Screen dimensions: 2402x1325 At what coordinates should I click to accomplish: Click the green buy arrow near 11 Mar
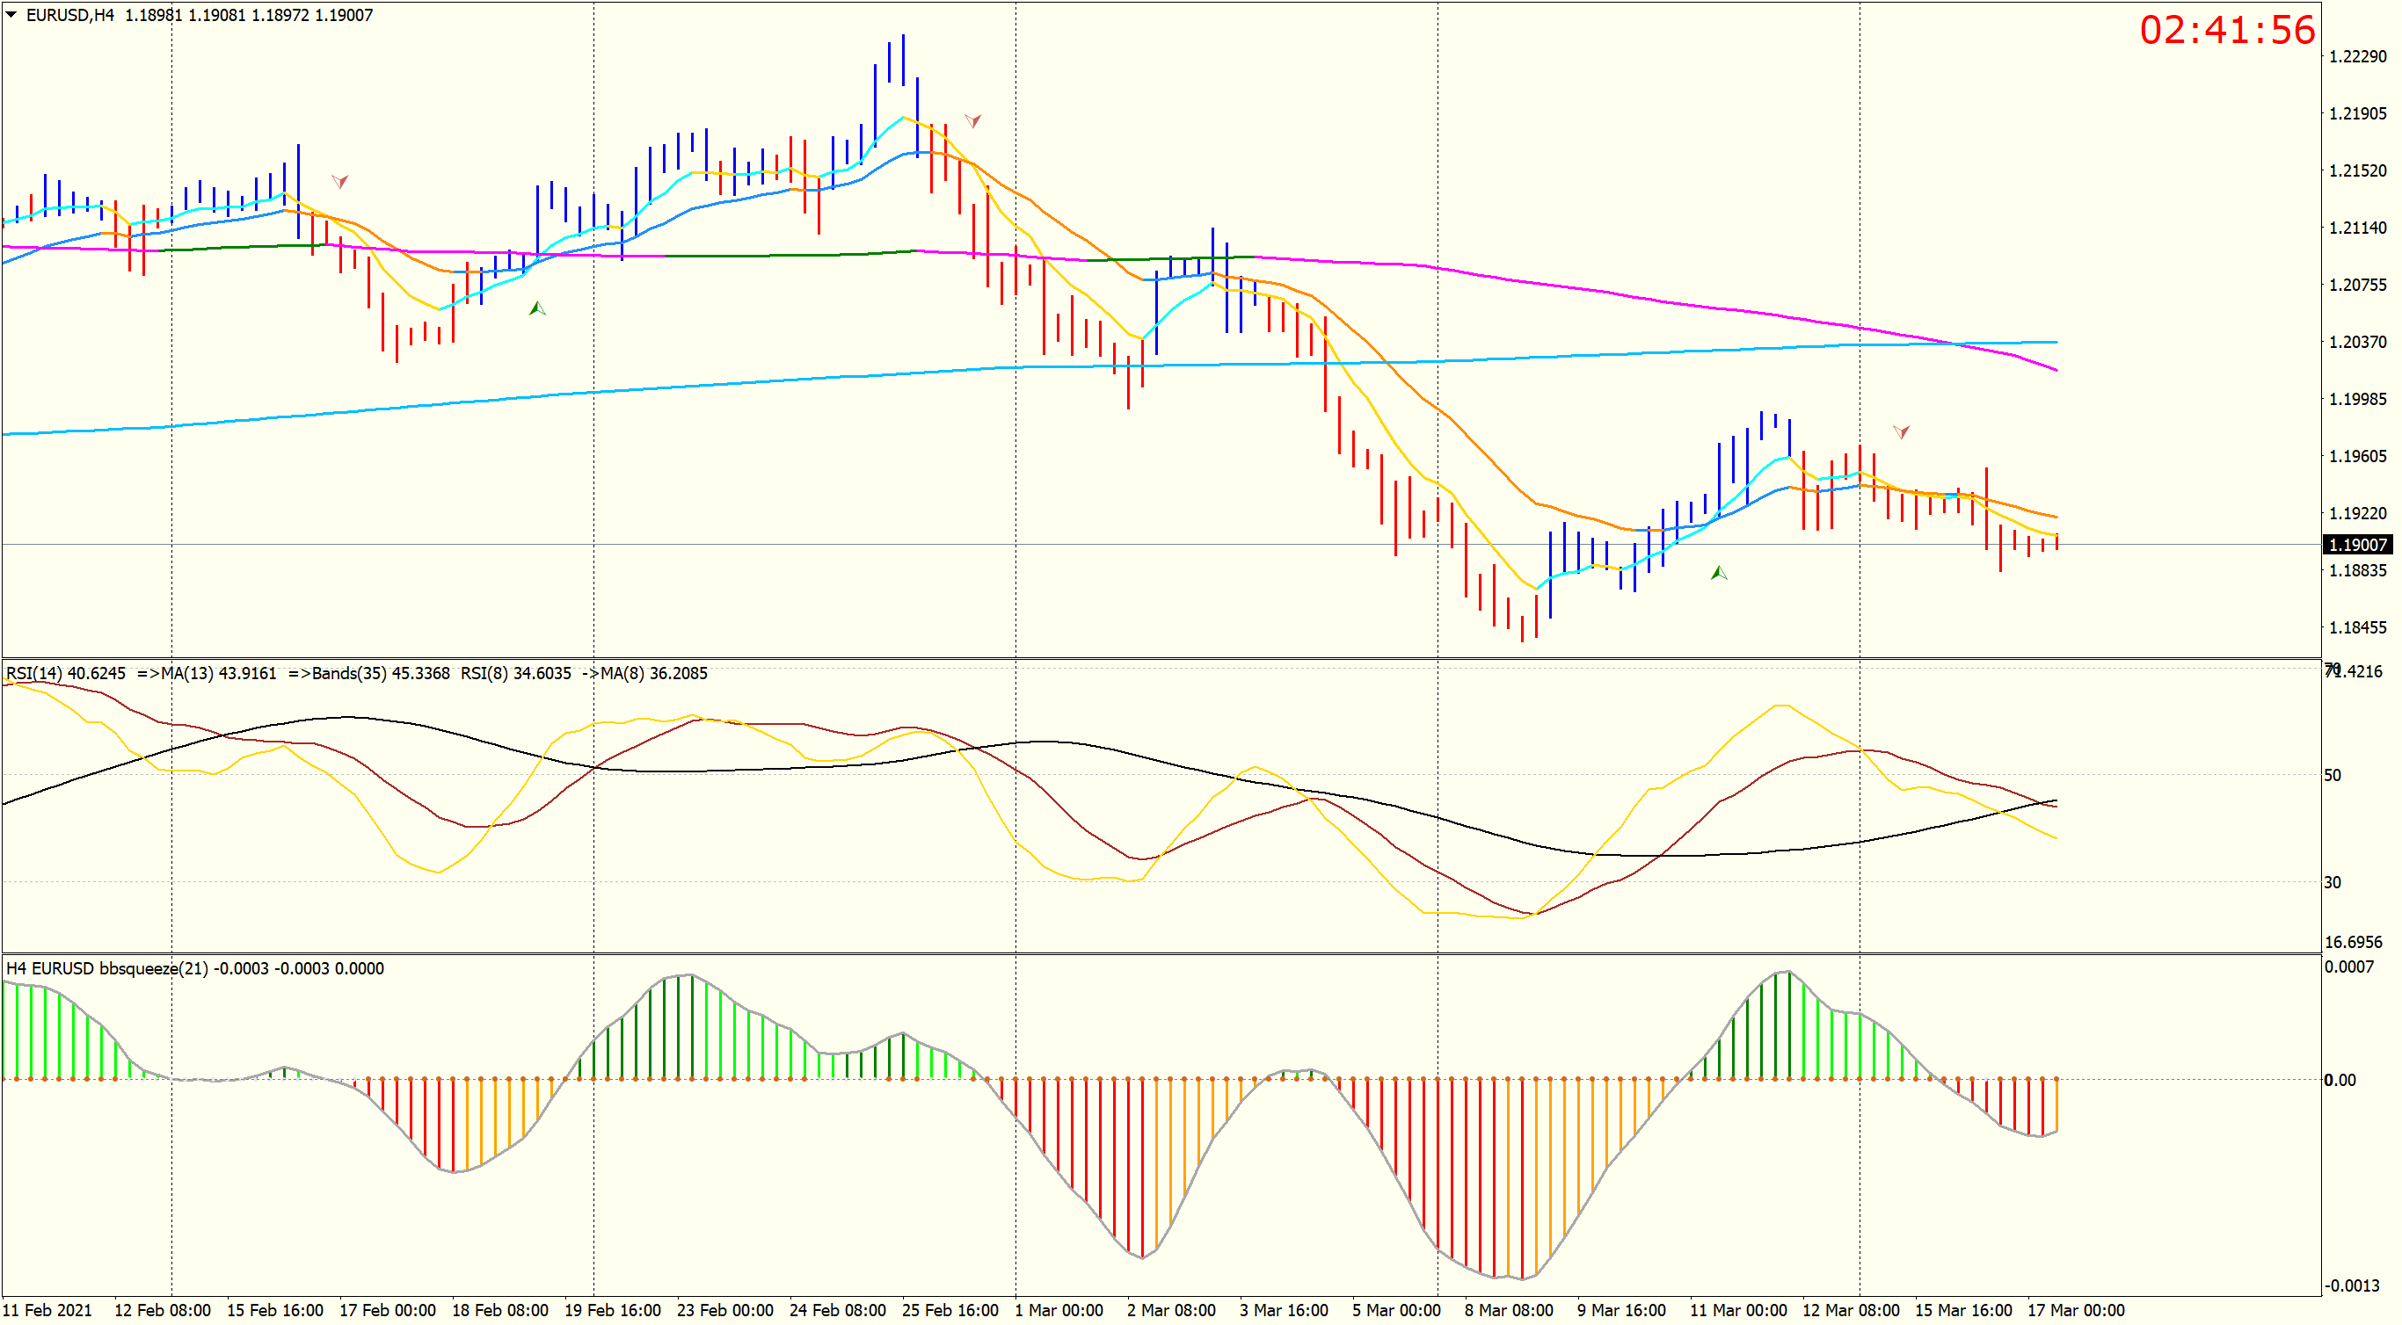pyautogui.click(x=1719, y=573)
